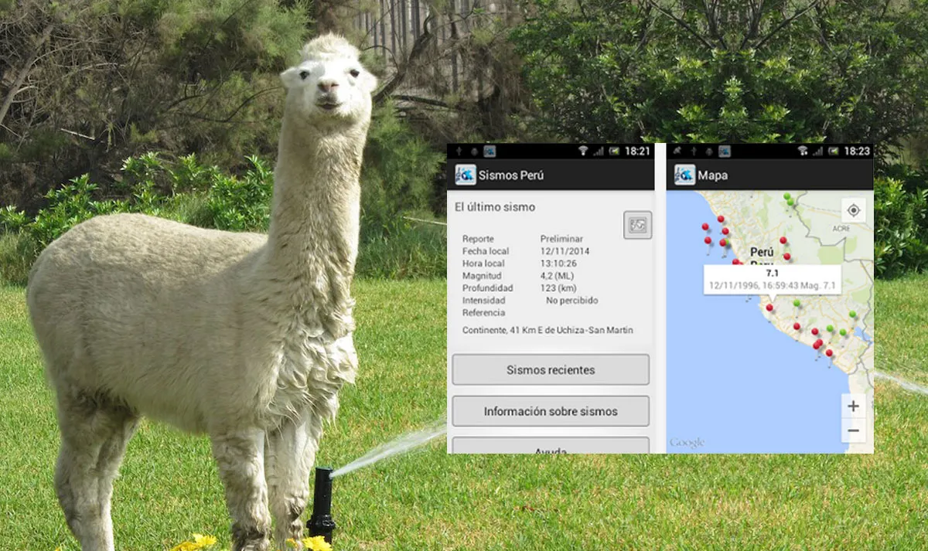Select the Mapa title in the action bar
This screenshot has width=928, height=551.
point(712,175)
